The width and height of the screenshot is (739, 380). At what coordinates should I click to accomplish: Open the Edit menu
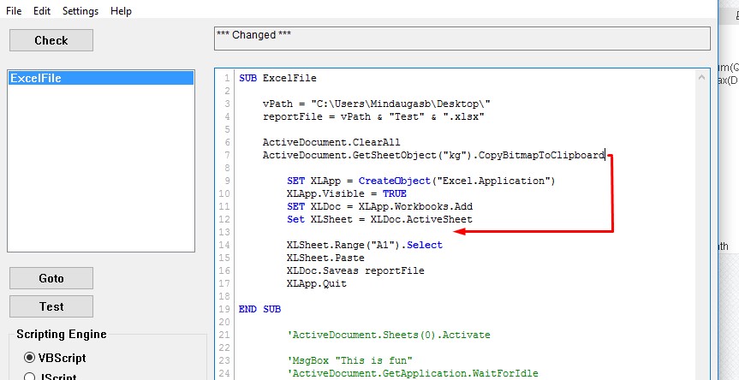coord(42,11)
